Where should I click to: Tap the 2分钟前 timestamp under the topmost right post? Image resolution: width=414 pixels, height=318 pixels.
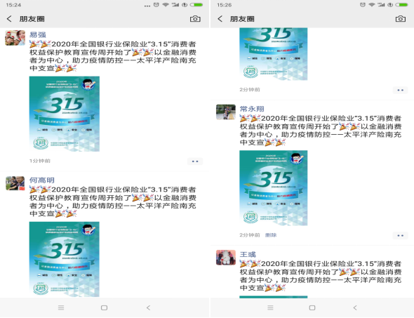coord(250,90)
